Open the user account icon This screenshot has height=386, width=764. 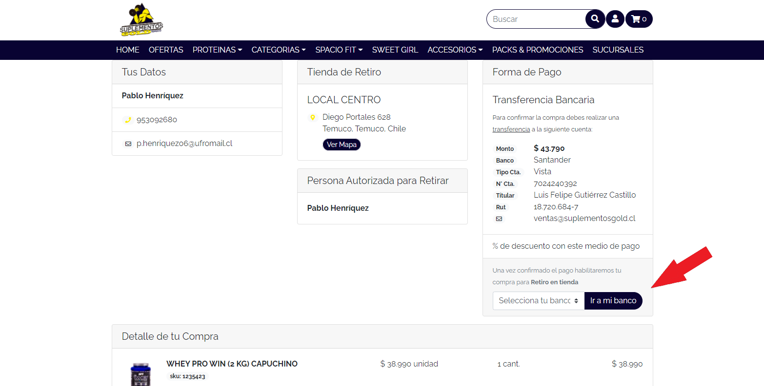pos(615,19)
